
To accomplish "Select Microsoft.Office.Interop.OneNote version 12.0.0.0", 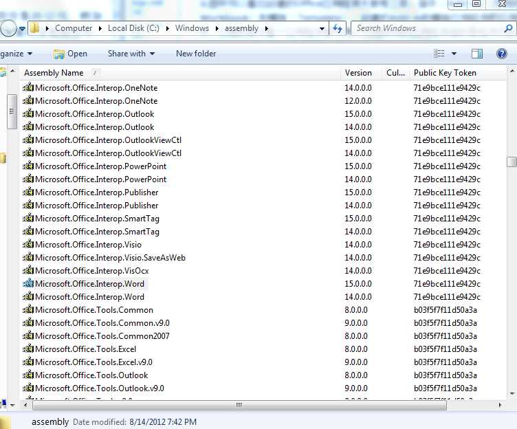I will [96, 101].
